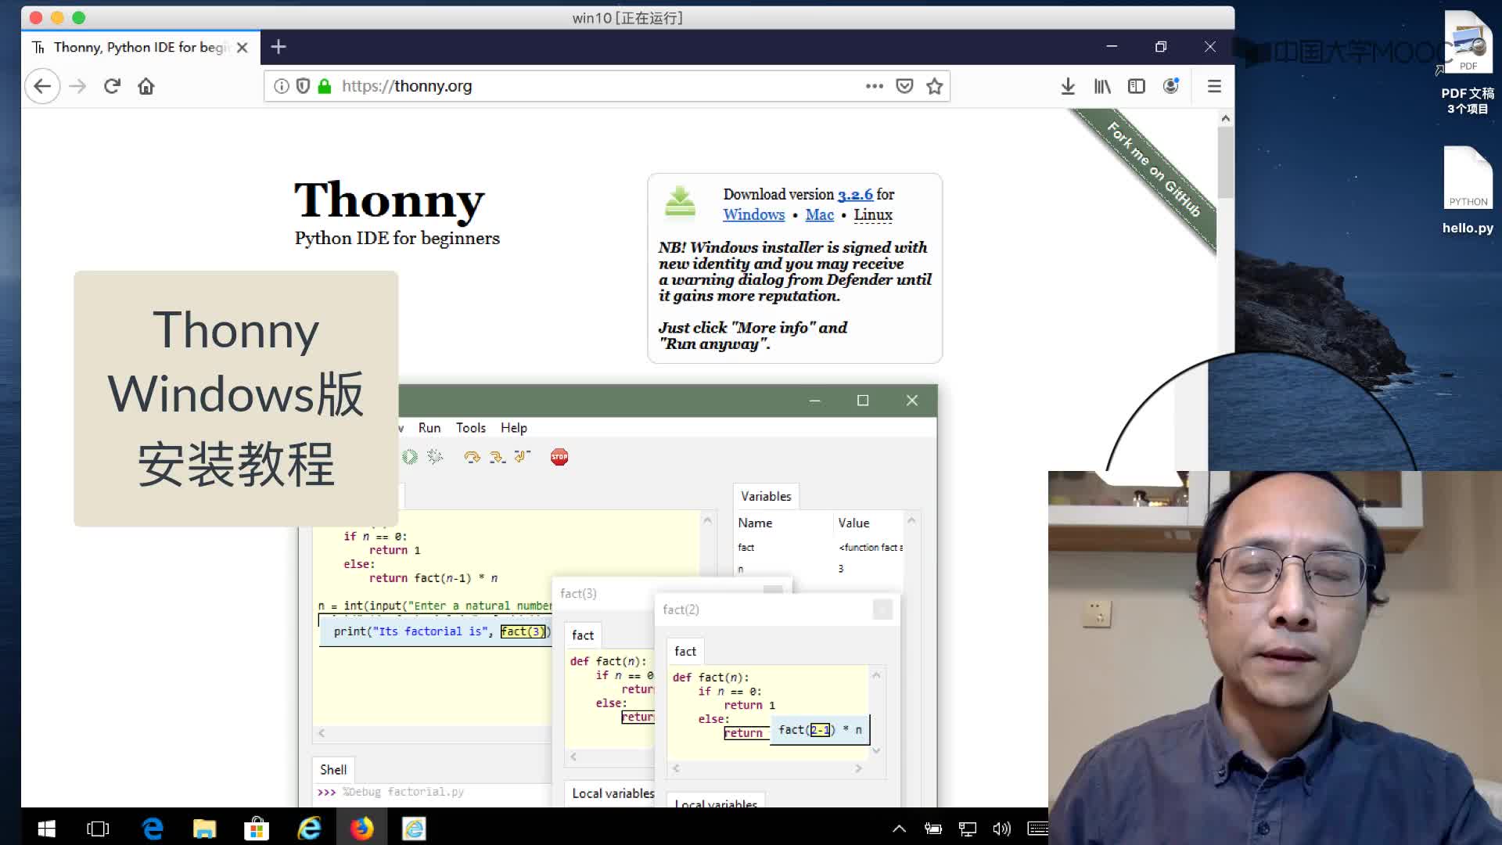Download Thonny for Windows

point(753,214)
